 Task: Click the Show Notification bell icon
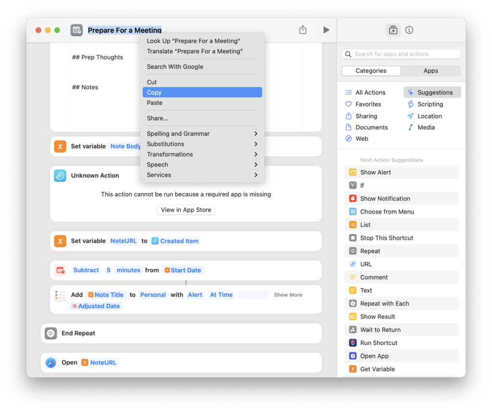click(x=353, y=199)
